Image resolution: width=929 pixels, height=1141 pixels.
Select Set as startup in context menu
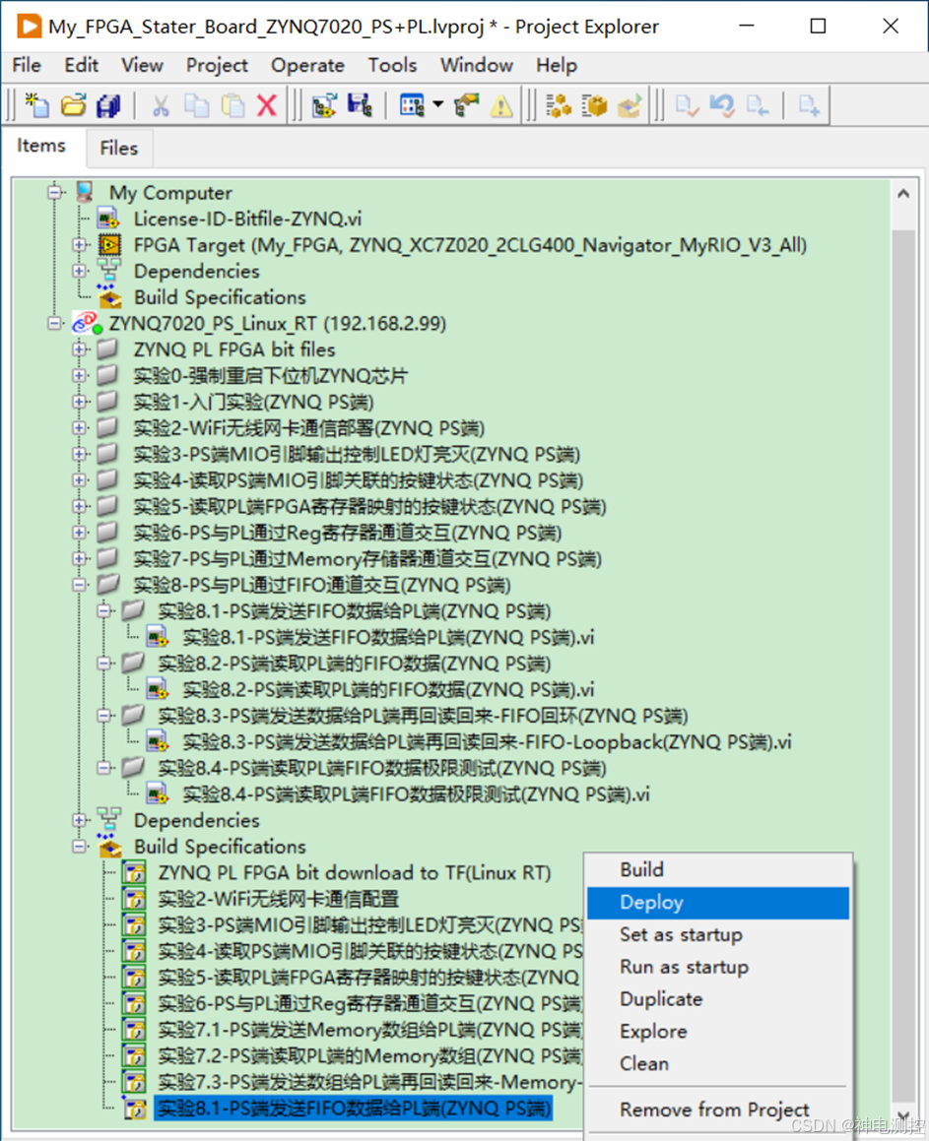click(718, 934)
